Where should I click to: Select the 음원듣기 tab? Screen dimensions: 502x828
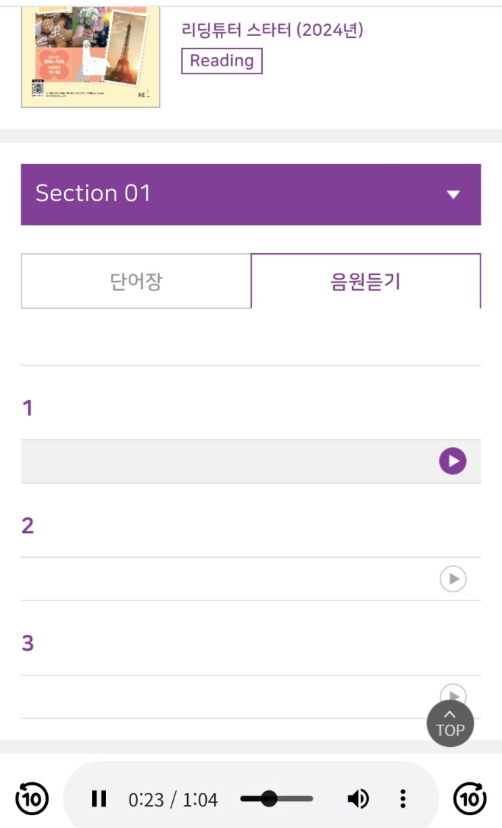[x=366, y=281]
